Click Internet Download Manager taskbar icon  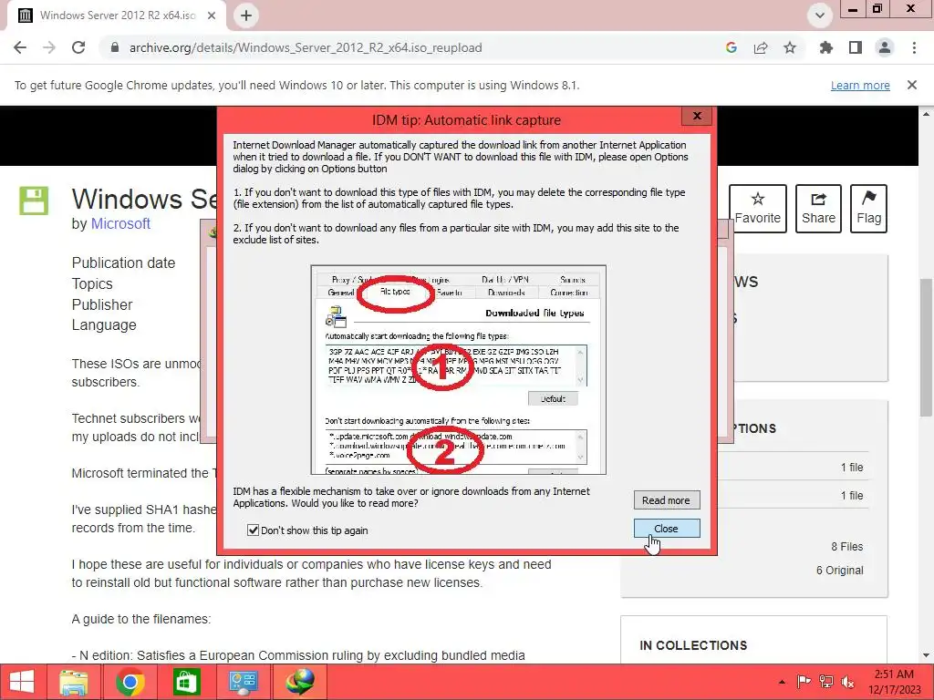pyautogui.click(x=299, y=683)
